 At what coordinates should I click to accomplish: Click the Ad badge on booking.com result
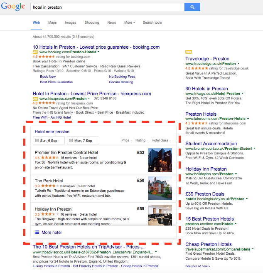(x=35, y=52)
